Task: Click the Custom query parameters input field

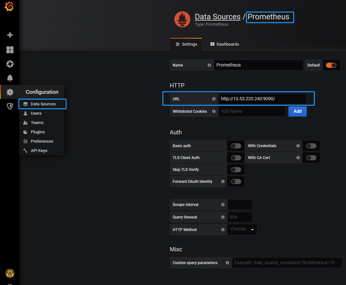Action: point(287,263)
